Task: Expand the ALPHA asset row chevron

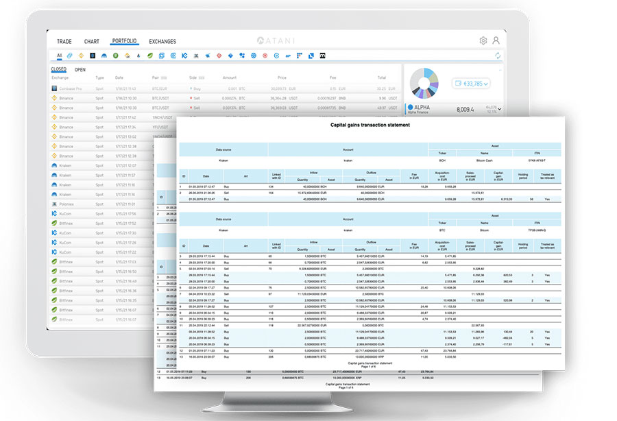Action: (500, 109)
